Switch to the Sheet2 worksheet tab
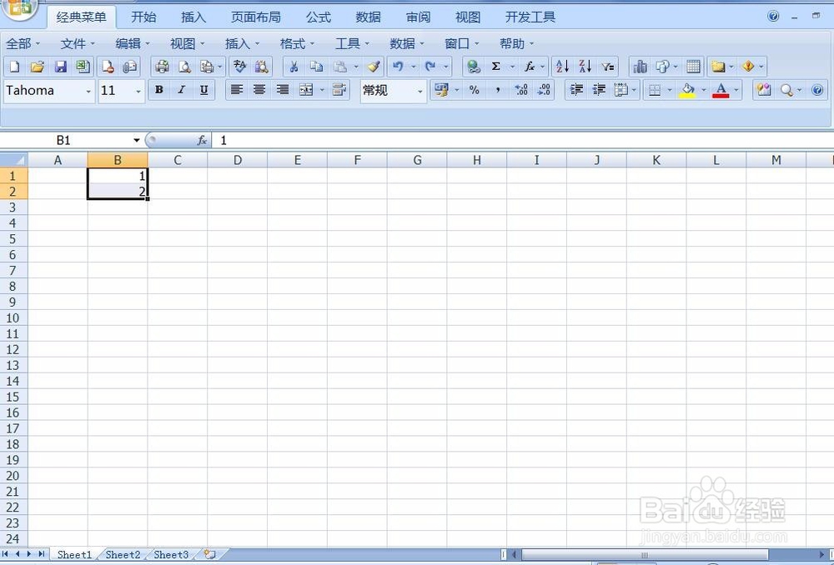The width and height of the screenshot is (834, 565). click(123, 554)
